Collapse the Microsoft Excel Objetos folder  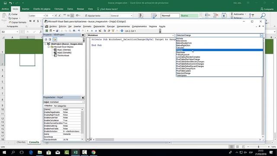[48, 47]
